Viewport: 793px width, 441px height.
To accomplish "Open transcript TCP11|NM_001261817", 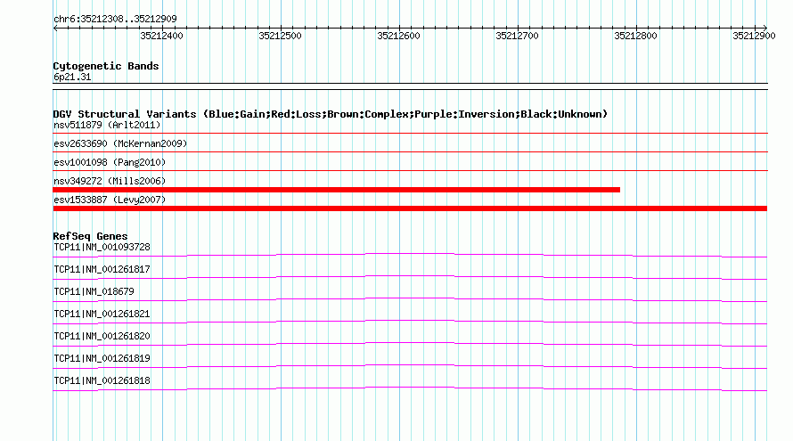I will [102, 270].
